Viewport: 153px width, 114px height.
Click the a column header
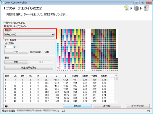pos(56,76)
